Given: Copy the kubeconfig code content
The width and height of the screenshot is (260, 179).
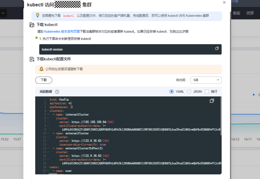Looking at the screenshot, I should click(212, 101).
